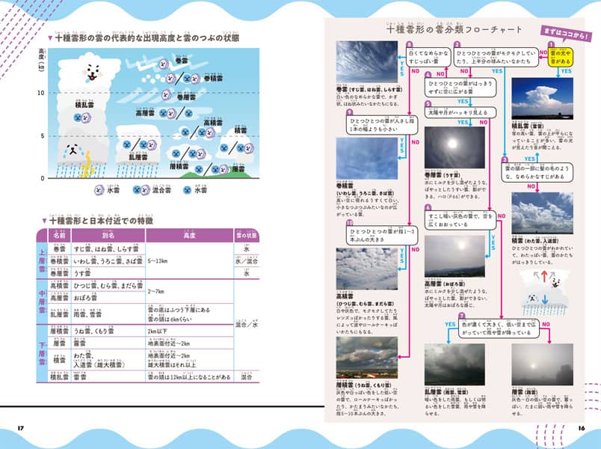This screenshot has height=449, width=601.
Task: Select the モクモクしていたり question box
Action: pos(496,57)
